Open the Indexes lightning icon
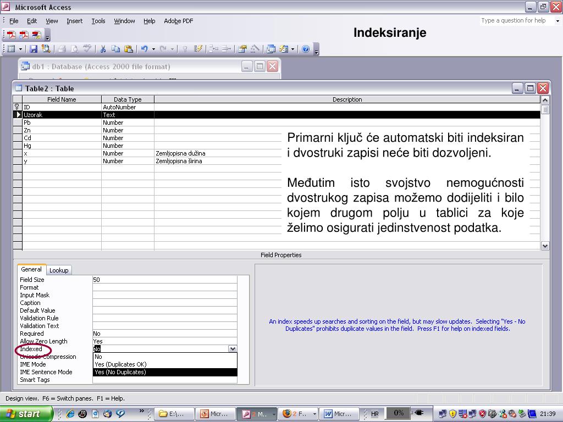The image size is (563, 422). (x=198, y=49)
